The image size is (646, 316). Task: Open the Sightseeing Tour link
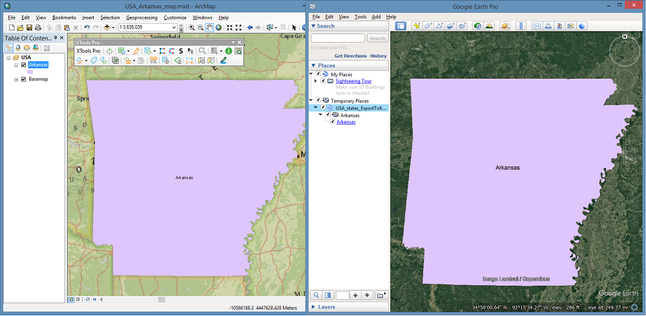point(353,81)
